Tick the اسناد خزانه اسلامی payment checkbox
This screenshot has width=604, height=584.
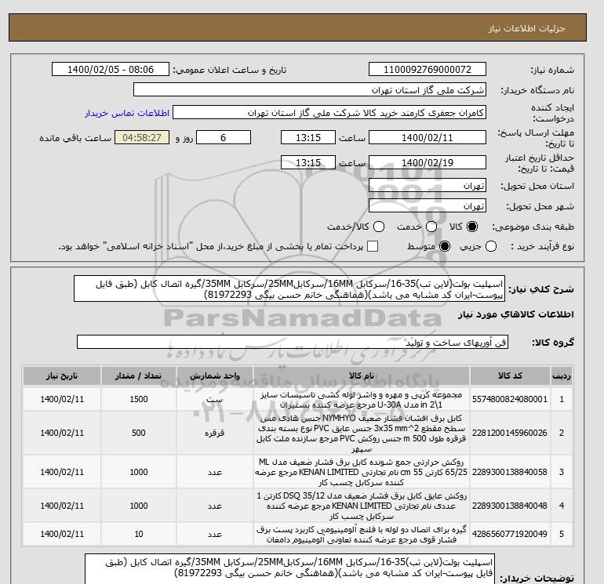[x=373, y=246]
